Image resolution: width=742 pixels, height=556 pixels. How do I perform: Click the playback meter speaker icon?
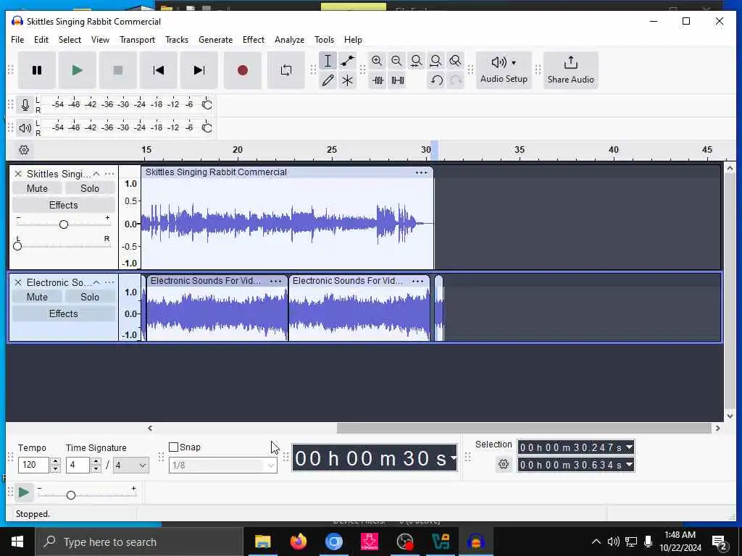click(25, 127)
